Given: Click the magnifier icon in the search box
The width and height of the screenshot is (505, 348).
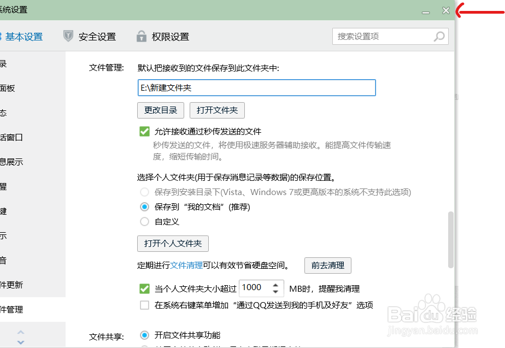Looking at the screenshot, I should point(439,36).
